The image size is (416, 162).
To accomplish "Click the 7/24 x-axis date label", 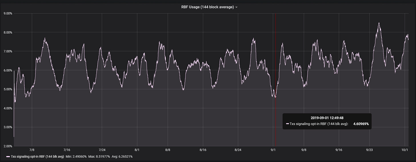I will pos(102,150).
